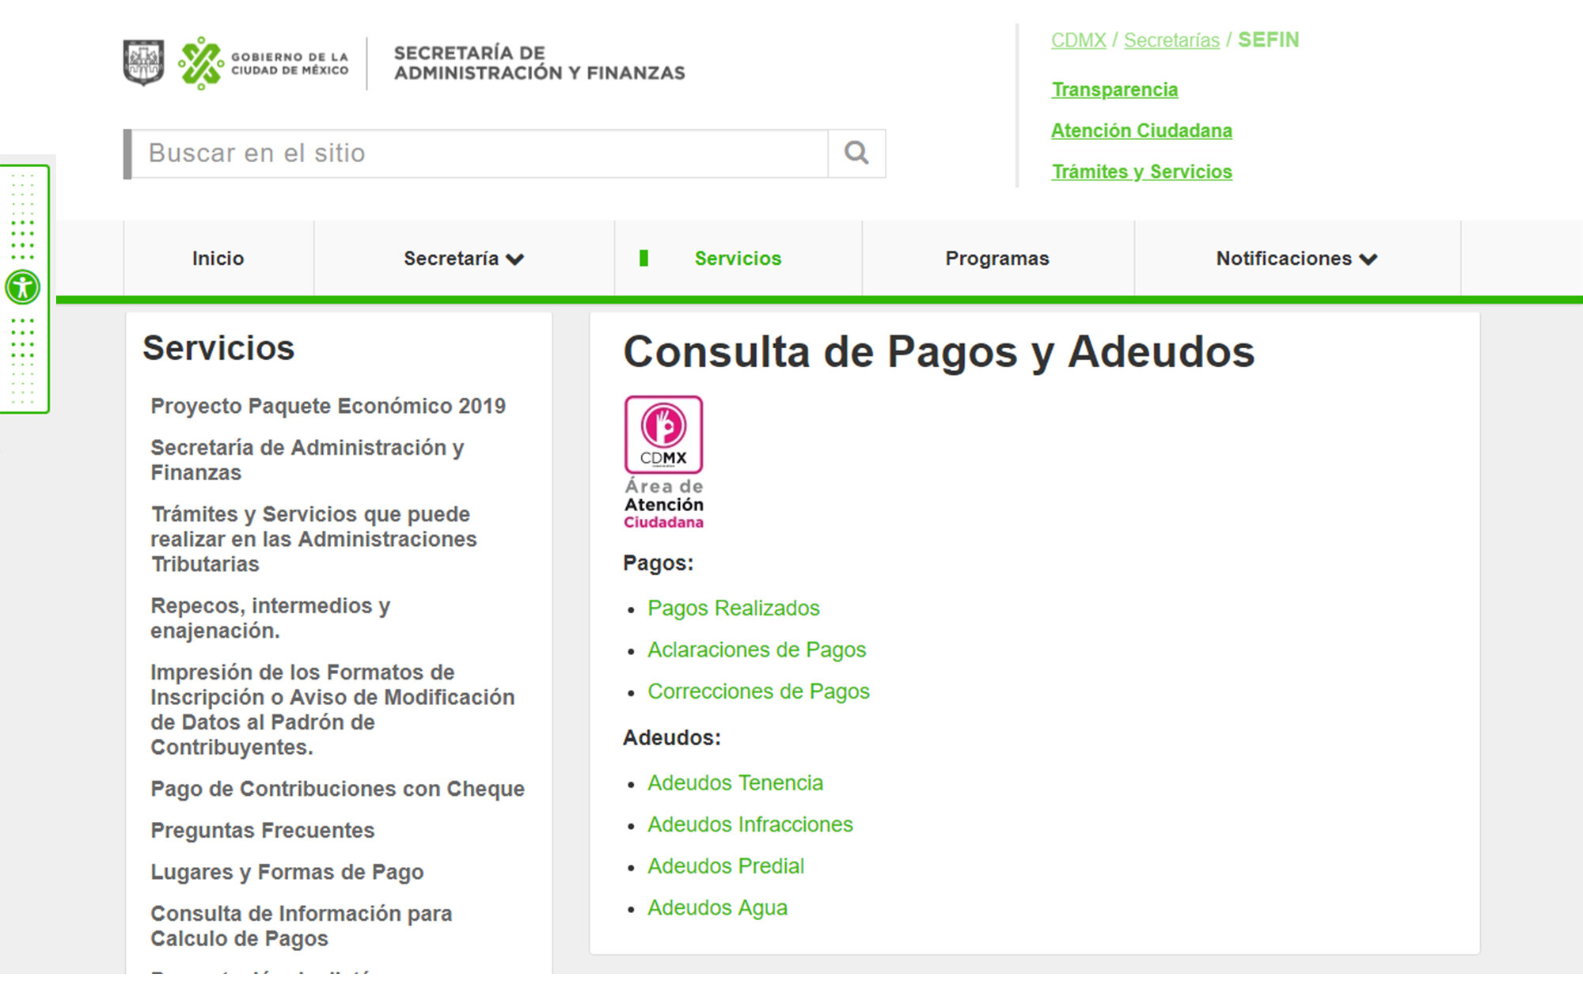The height and width of the screenshot is (981, 1583).
Task: Open the Pagos Realizados link
Action: [733, 608]
